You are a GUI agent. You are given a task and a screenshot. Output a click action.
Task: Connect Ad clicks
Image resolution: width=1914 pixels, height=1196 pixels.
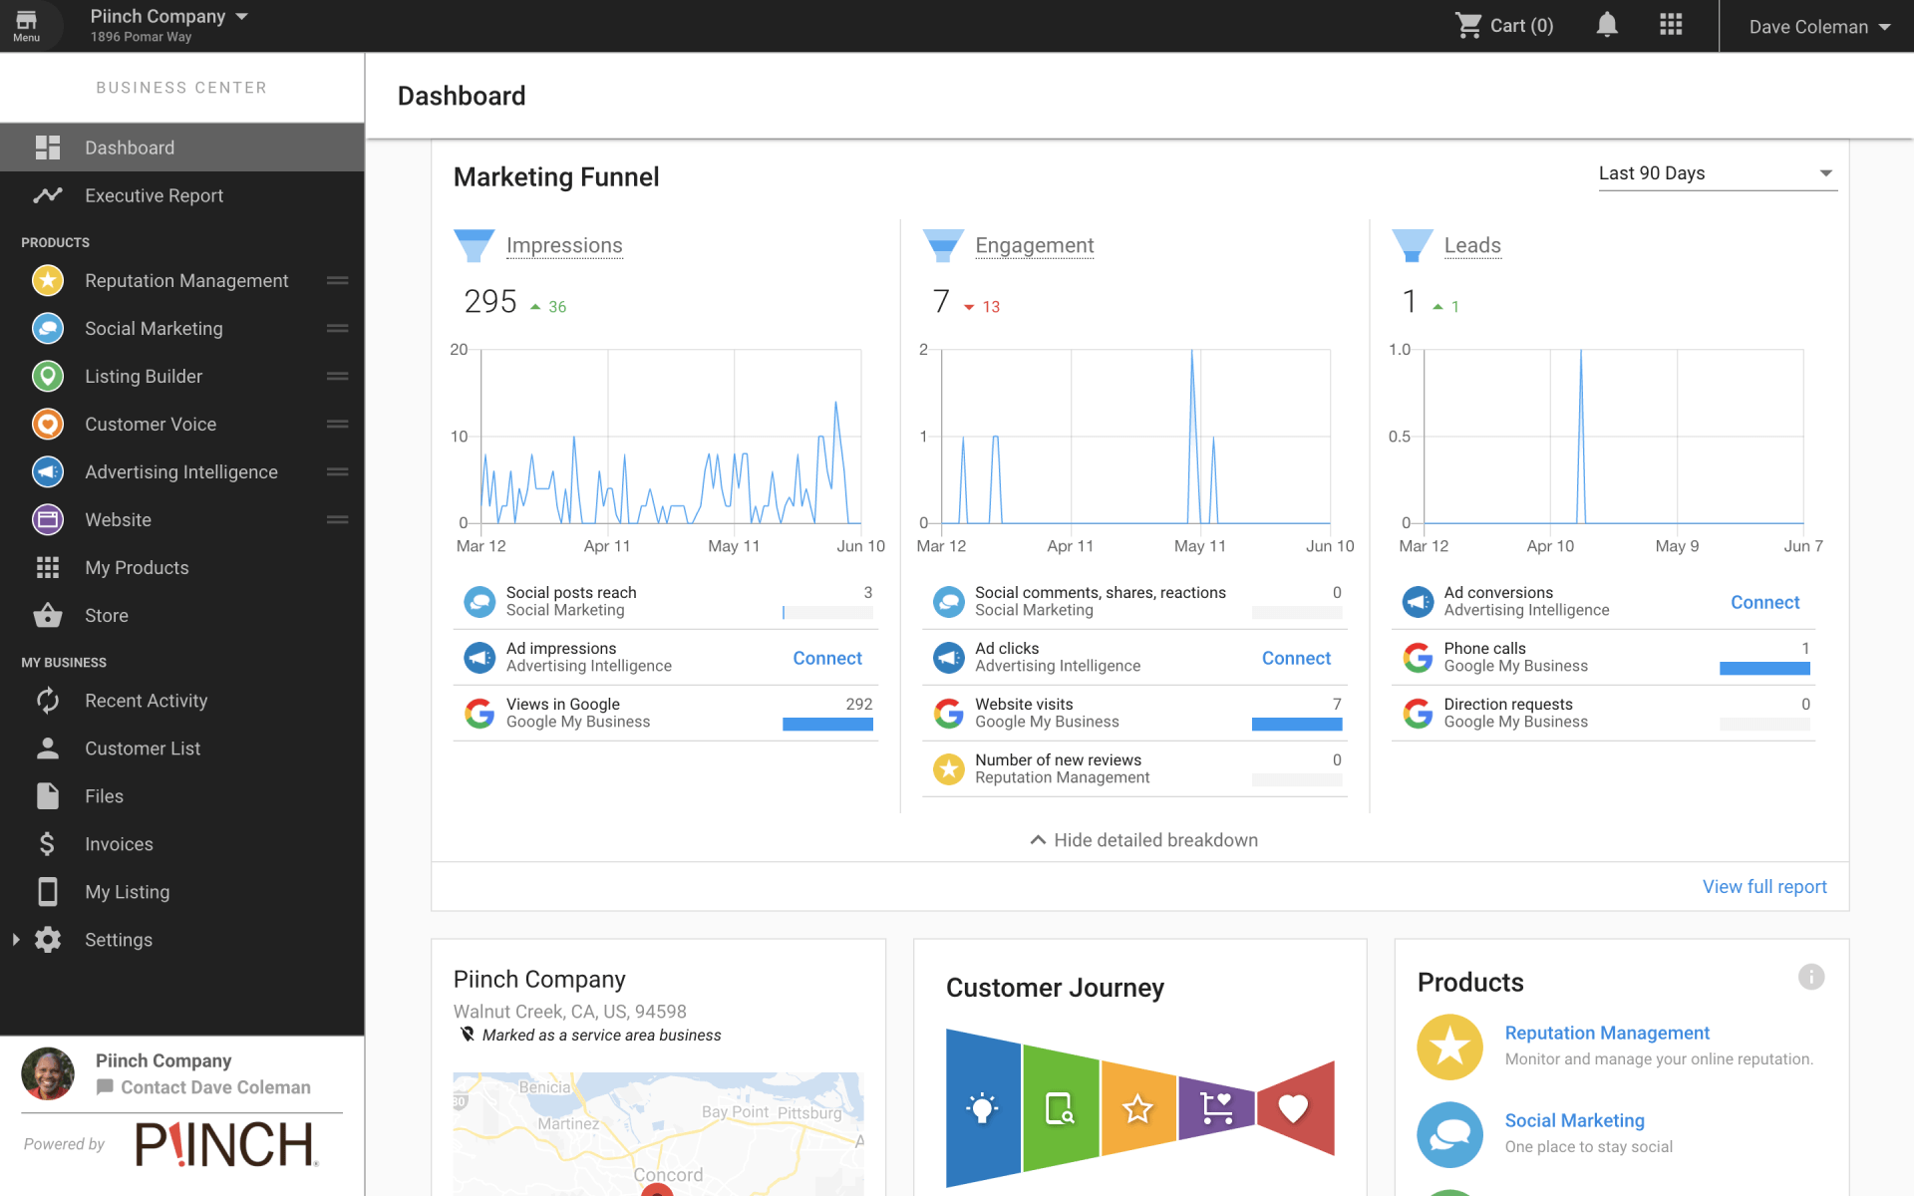pyautogui.click(x=1296, y=658)
